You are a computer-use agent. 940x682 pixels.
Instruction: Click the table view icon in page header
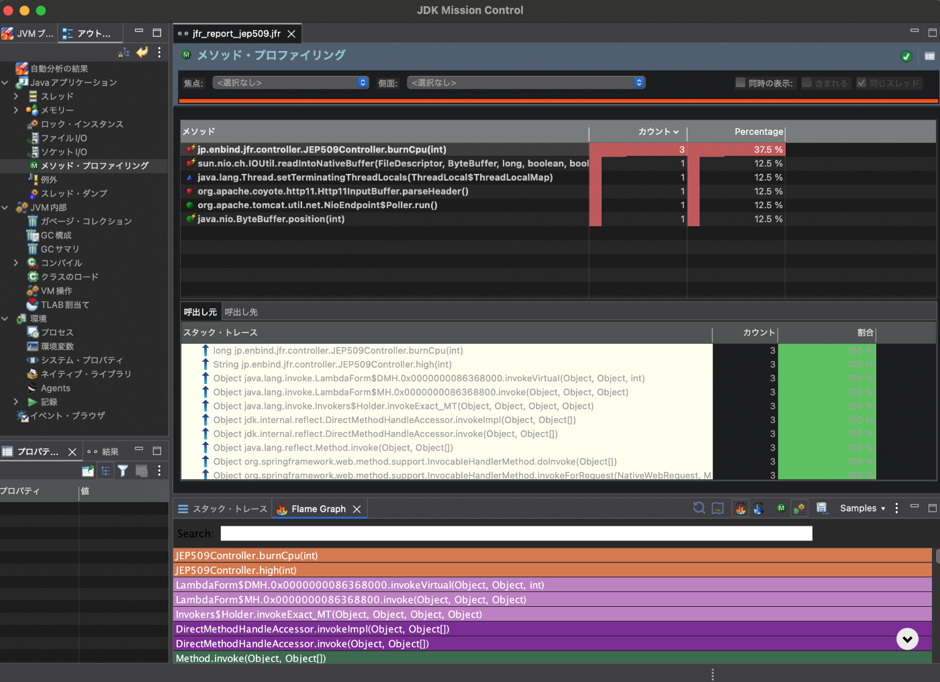click(929, 56)
